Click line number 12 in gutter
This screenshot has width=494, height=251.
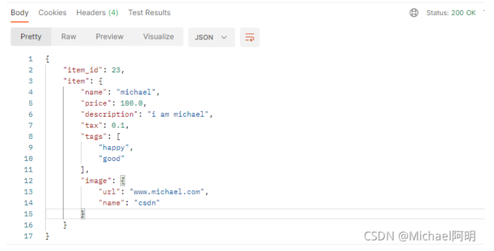(x=29, y=181)
